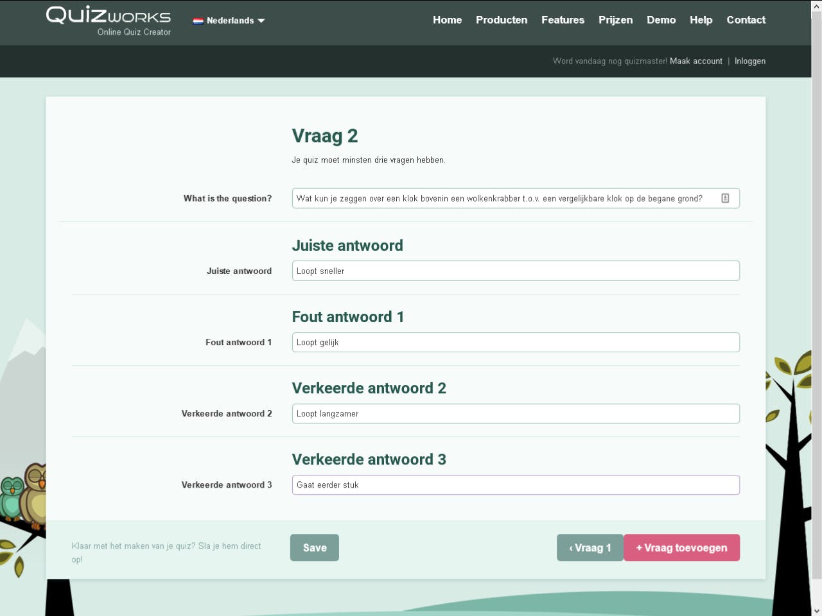Click the pink Vraag toevoegen button

(x=681, y=547)
